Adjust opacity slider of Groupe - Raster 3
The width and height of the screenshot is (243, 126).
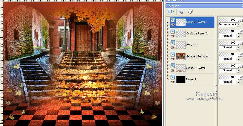tap(229, 20)
